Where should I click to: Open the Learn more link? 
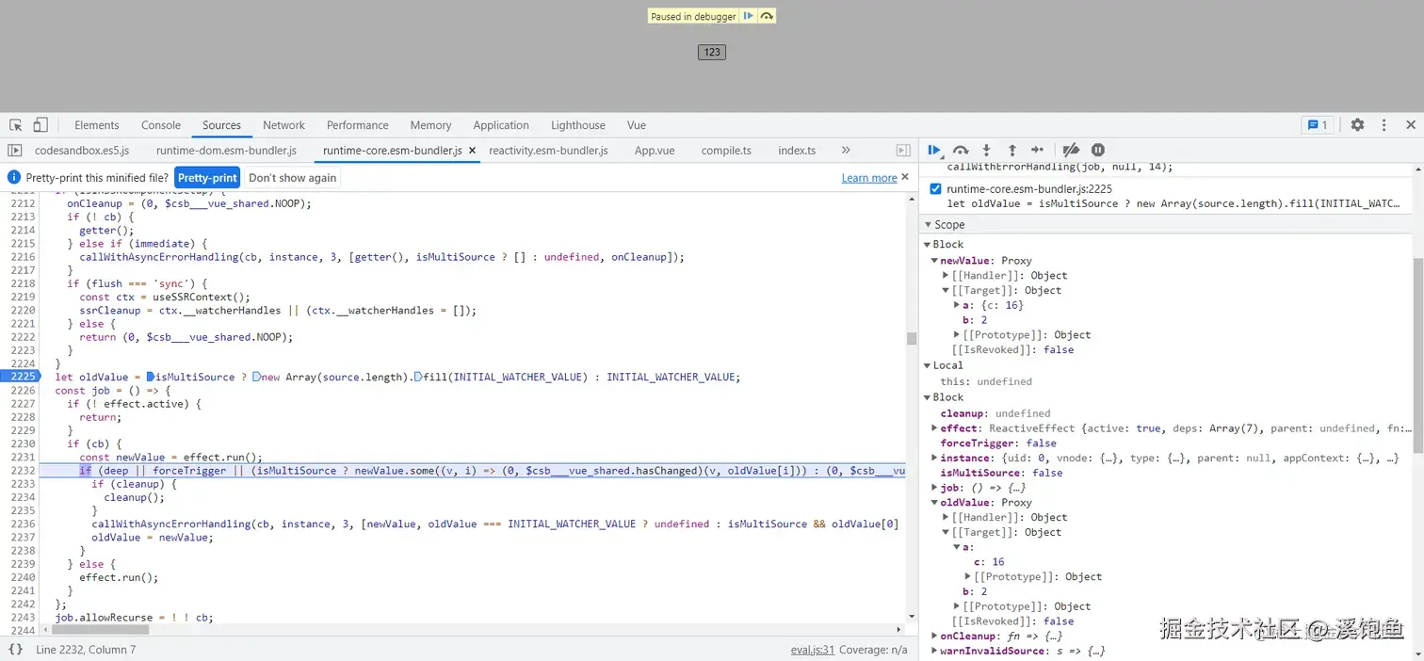click(x=868, y=178)
